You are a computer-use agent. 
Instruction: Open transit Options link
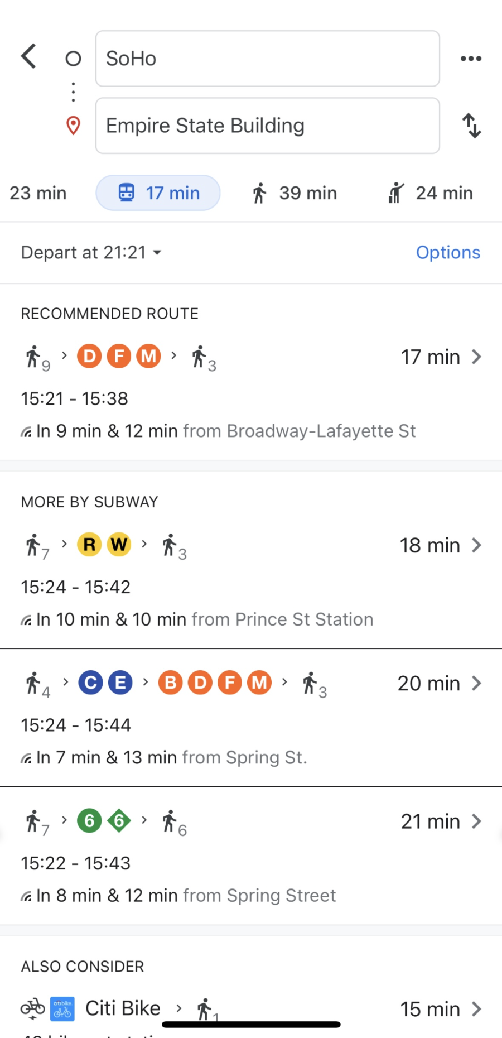(x=448, y=253)
